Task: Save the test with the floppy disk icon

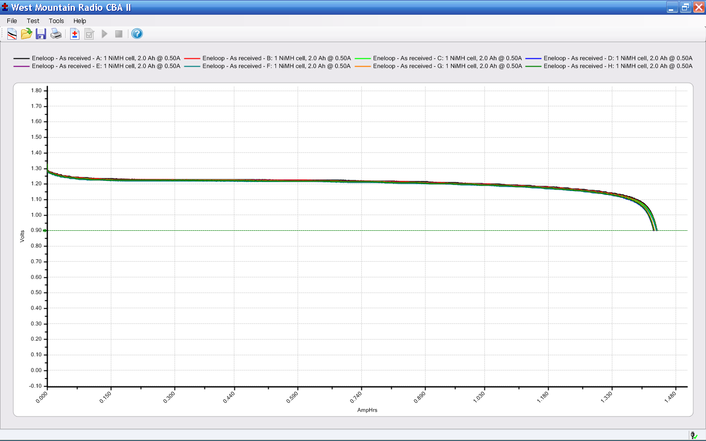Action: coord(41,34)
